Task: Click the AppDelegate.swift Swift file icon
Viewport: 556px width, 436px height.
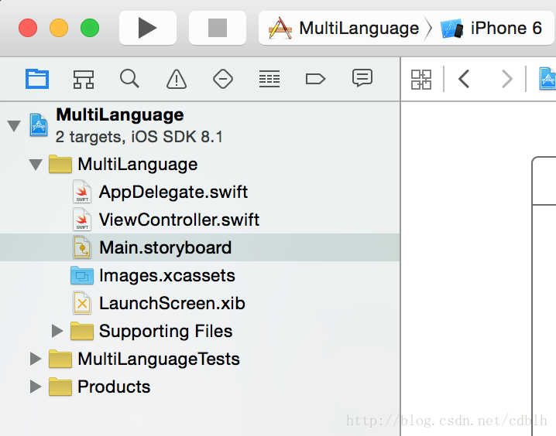Action: tap(82, 192)
